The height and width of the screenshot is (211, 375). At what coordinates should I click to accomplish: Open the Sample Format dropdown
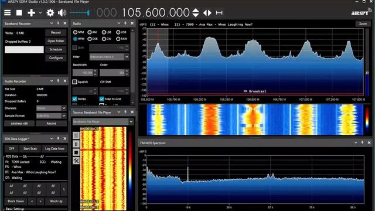pyautogui.click(x=64, y=116)
